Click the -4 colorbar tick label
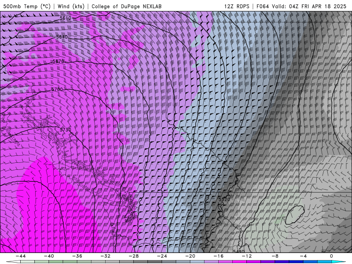The height and width of the screenshot is (264, 352). tap(303, 256)
